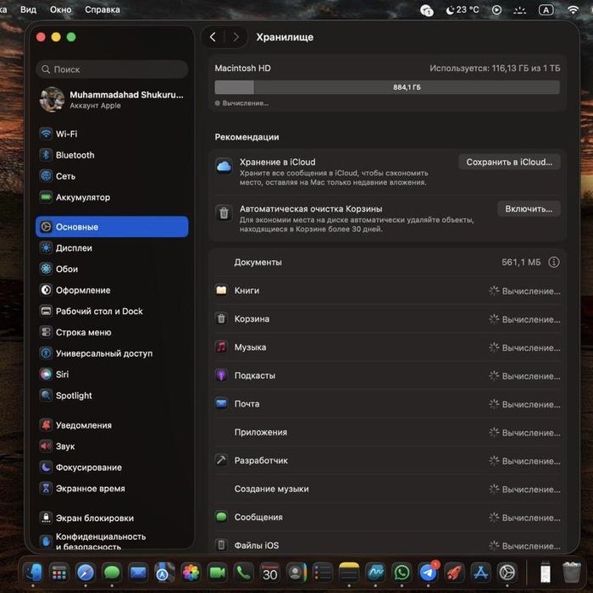This screenshot has height=593, width=593.
Task: Open Фокусирование settings
Action: point(112,468)
